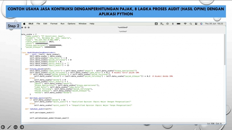
Task: Click the "# Asumsi denda 20%" comment
Action: (162, 76)
